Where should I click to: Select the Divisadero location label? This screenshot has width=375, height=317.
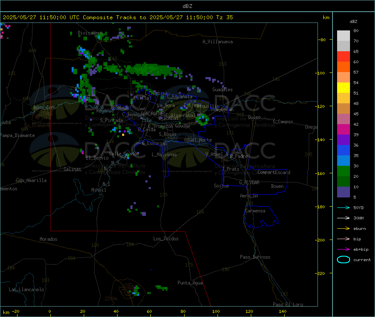90,33
